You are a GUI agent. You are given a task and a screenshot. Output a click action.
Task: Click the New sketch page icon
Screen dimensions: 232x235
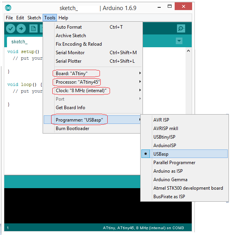point(33,29)
